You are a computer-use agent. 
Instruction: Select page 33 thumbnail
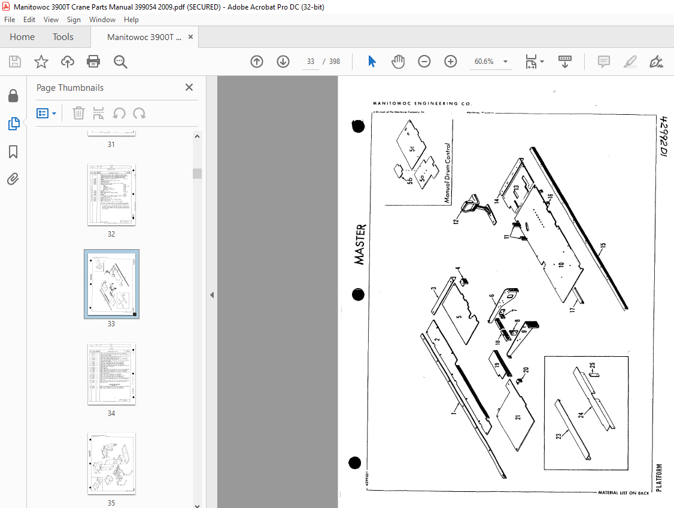coord(111,284)
